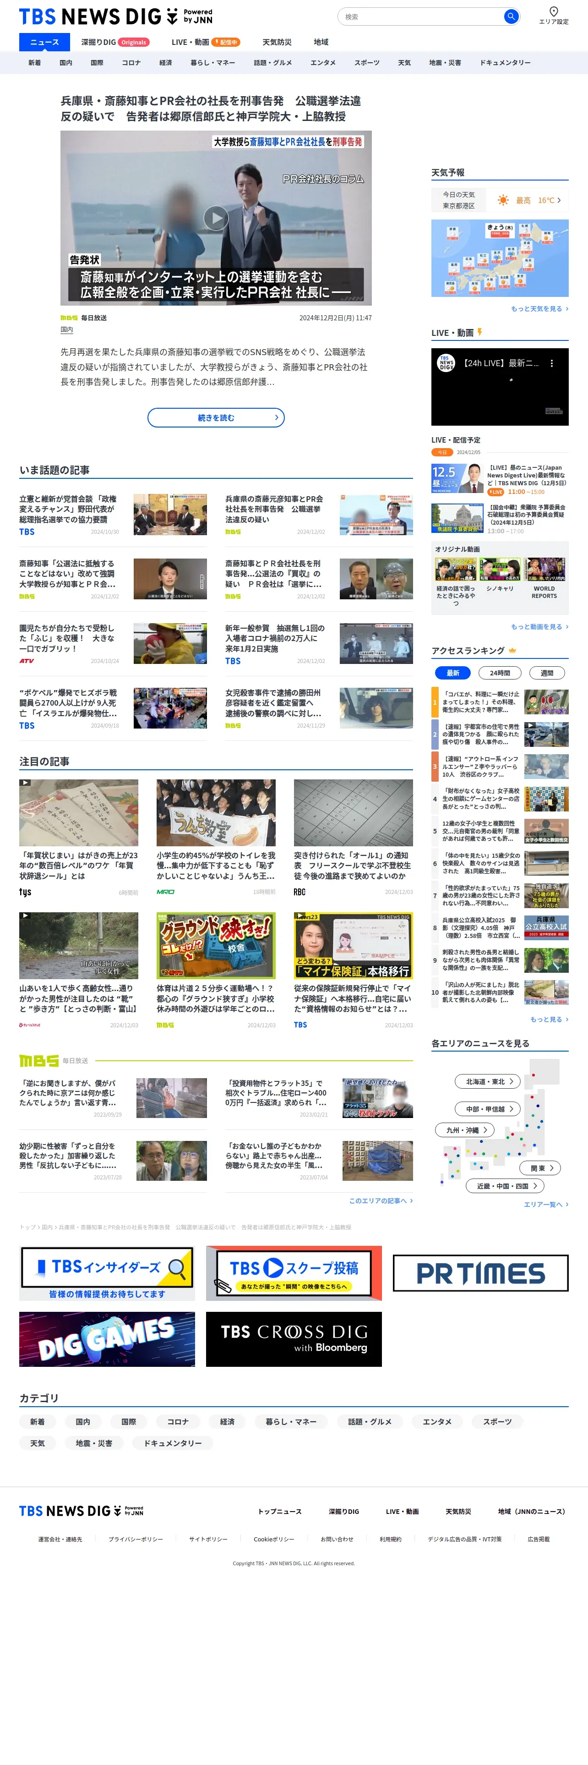
Task: Select ドキュメンタリー in the sub navigation
Action: 505,62
